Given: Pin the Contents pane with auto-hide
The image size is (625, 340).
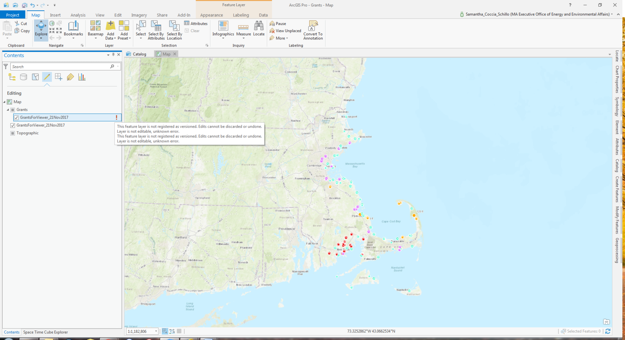Looking at the screenshot, I should point(113,55).
